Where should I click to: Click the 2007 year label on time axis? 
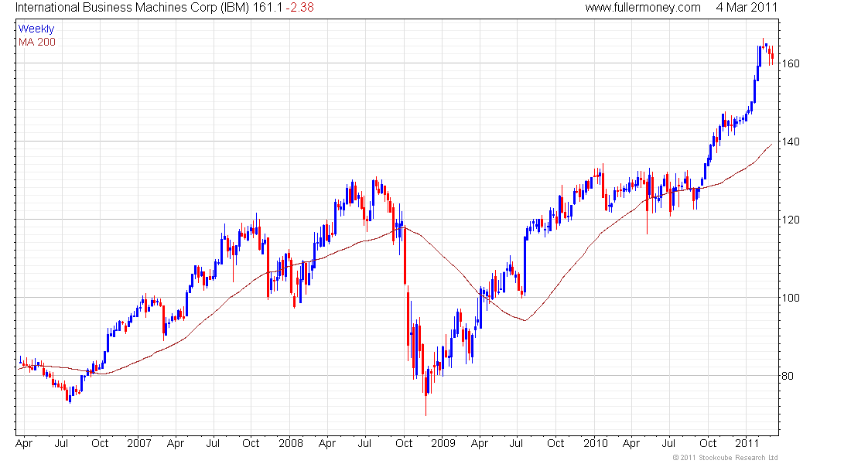click(139, 443)
